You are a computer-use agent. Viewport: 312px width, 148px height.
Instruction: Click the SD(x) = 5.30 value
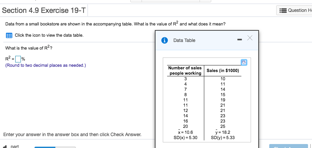coord(185,137)
